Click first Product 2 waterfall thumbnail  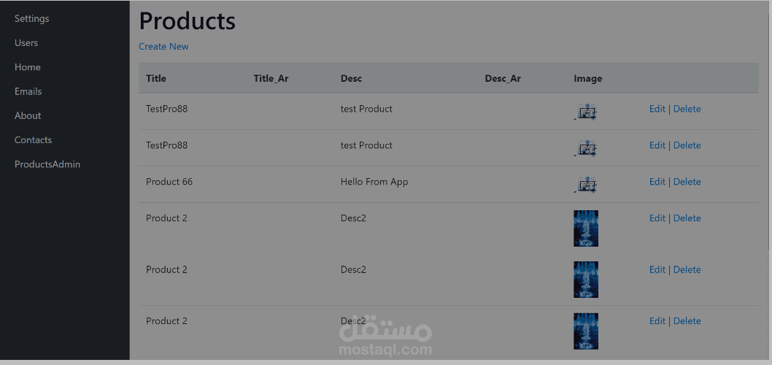pyautogui.click(x=586, y=228)
